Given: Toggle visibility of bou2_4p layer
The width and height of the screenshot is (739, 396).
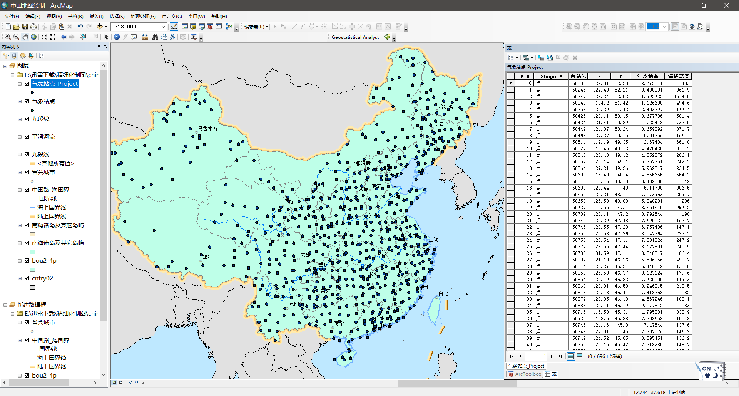Looking at the screenshot, I should (27, 261).
